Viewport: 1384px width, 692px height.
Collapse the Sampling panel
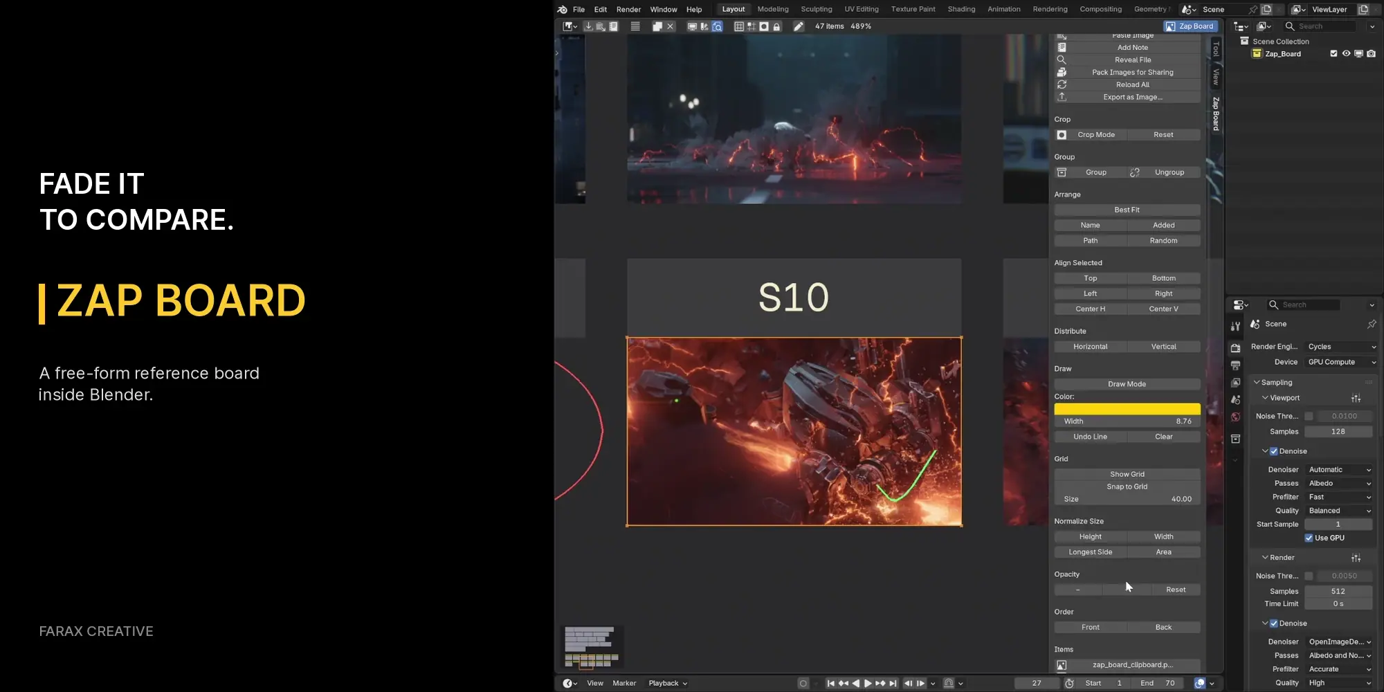[1257, 383]
